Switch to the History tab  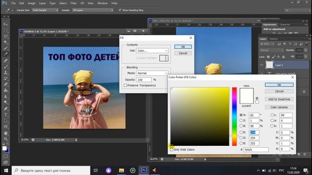click(273, 39)
